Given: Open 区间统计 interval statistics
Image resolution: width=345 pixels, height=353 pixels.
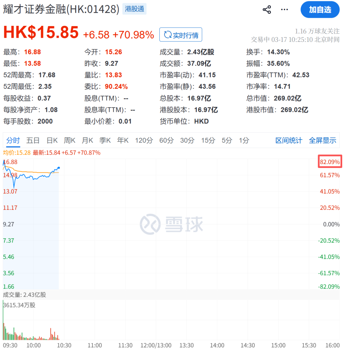Looking at the screenshot, I should tap(288, 140).
